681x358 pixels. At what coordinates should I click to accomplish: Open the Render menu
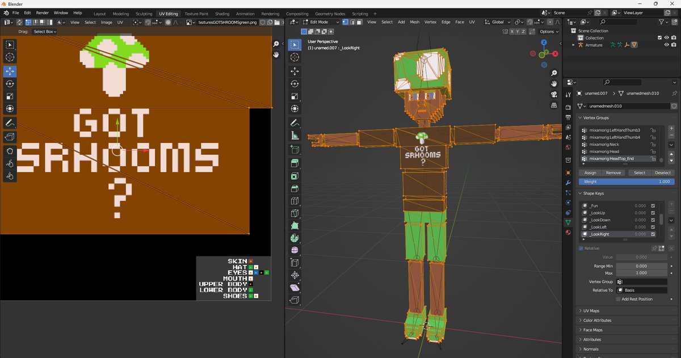43,12
